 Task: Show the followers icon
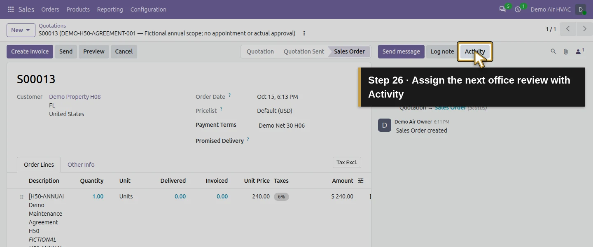[579, 51]
